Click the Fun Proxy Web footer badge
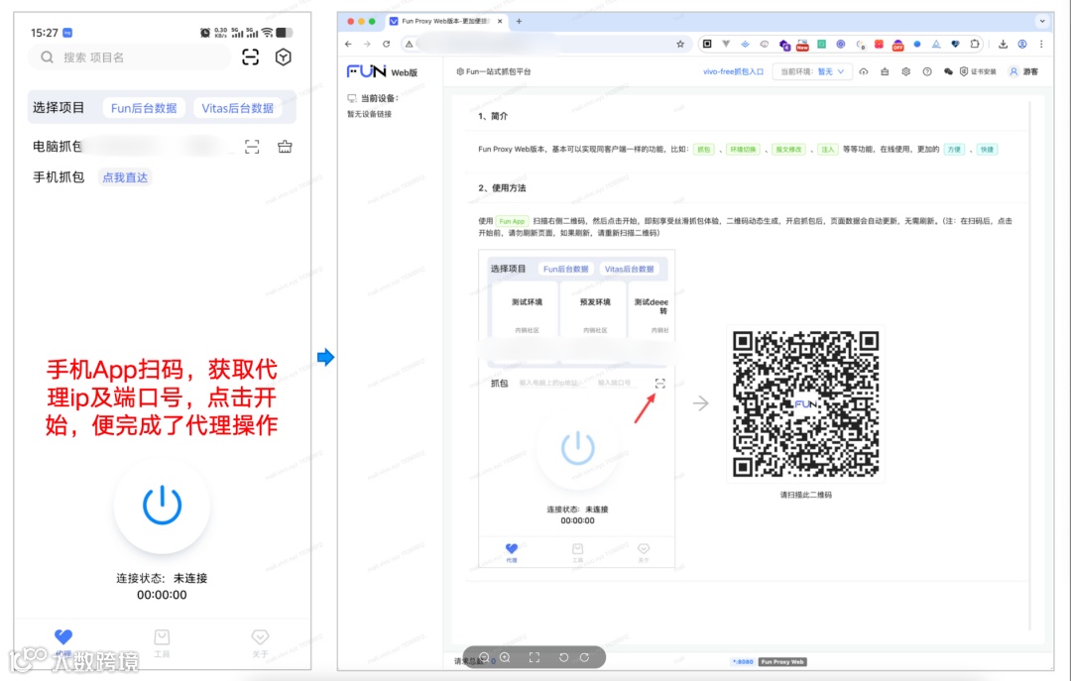Viewport: 1071px width, 681px height. 782,662
